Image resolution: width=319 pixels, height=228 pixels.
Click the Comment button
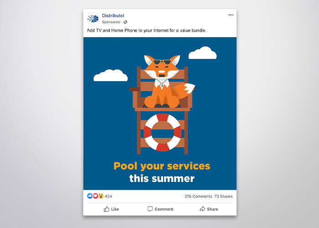(160, 209)
